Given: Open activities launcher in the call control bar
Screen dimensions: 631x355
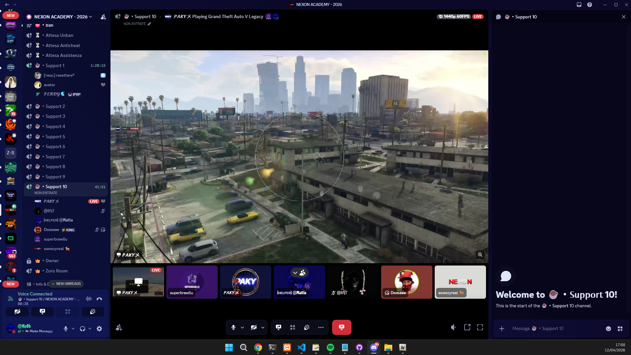Looking at the screenshot, I should 293,327.
